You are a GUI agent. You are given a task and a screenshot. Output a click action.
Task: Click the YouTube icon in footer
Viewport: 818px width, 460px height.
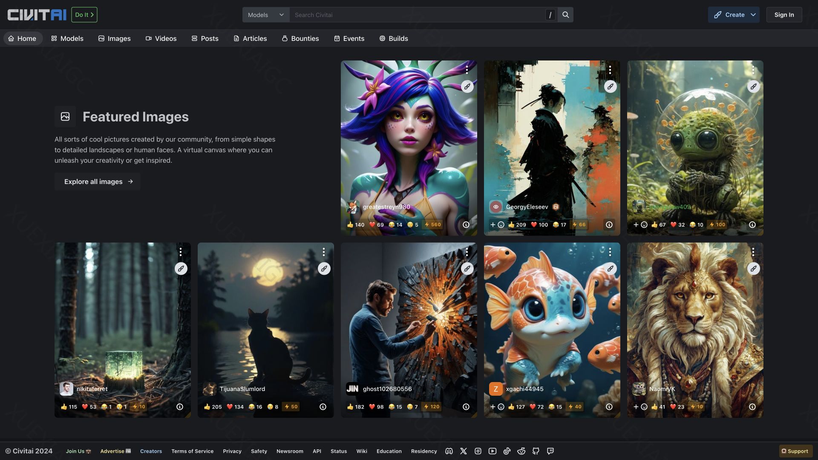[493, 451]
